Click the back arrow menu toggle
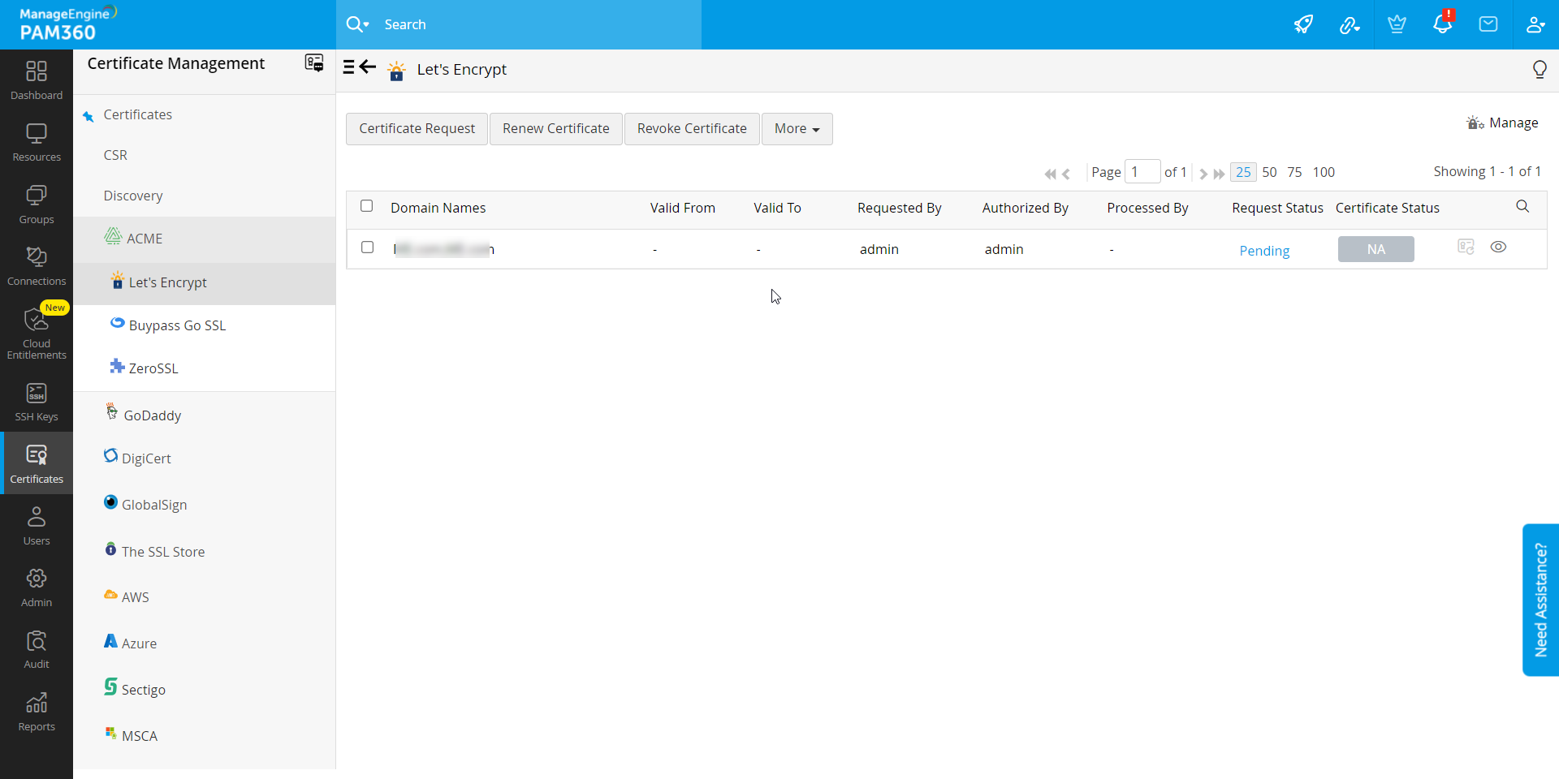This screenshot has width=1559, height=779. click(x=360, y=67)
